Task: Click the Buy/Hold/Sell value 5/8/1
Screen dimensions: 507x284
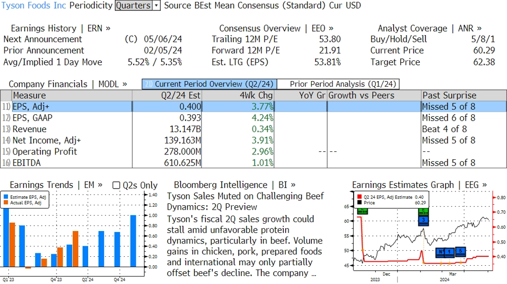Action: tap(483, 40)
